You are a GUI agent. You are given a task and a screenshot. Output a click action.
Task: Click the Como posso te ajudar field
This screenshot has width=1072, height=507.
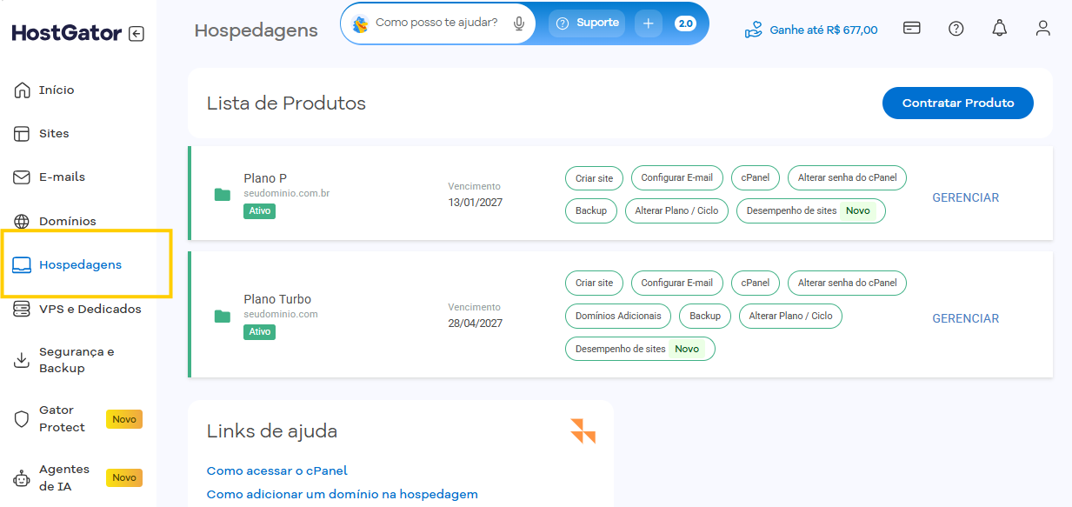click(436, 23)
